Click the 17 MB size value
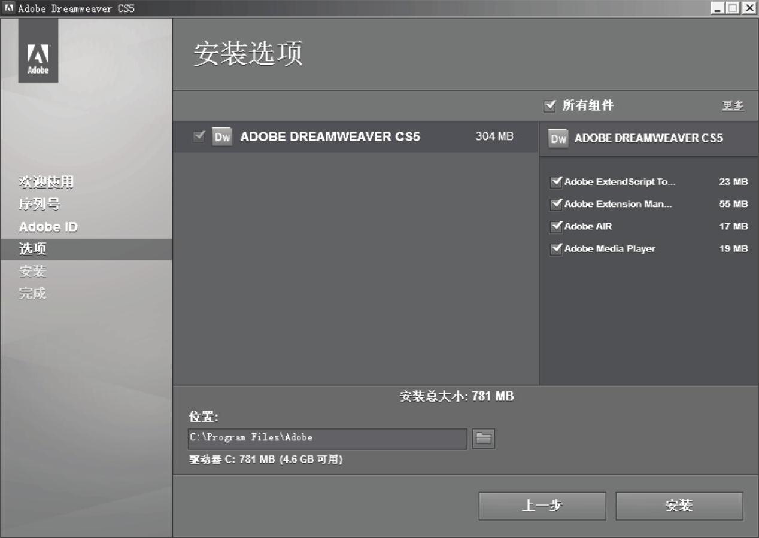Screen dimensions: 759x538 pyautogui.click(x=733, y=226)
